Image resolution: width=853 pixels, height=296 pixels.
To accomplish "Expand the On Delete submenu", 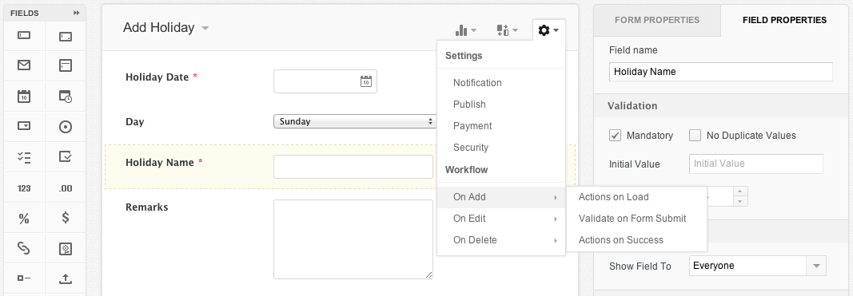I will [501, 240].
